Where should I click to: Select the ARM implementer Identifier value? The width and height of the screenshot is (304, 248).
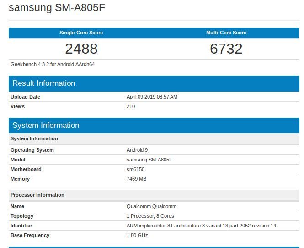[x=201, y=226]
